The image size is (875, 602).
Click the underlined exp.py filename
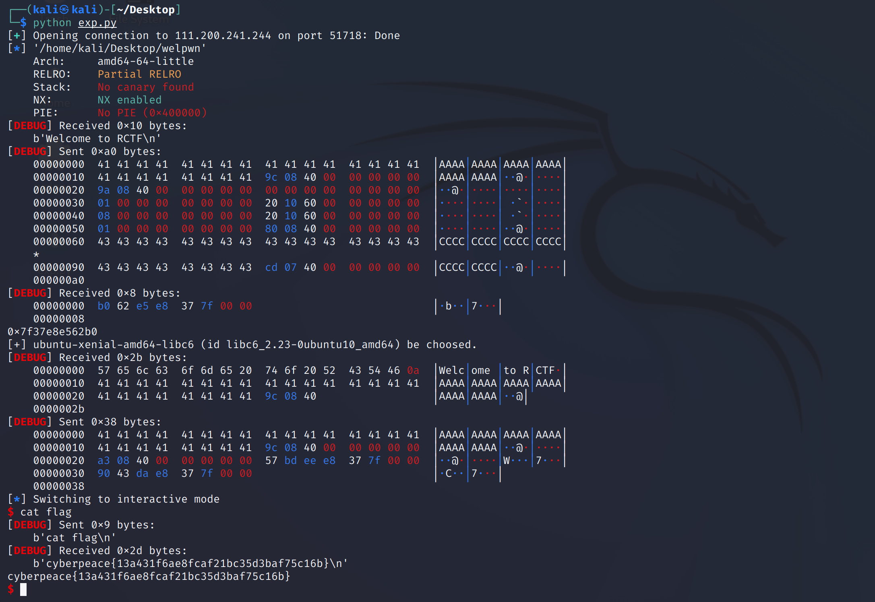pyautogui.click(x=97, y=23)
